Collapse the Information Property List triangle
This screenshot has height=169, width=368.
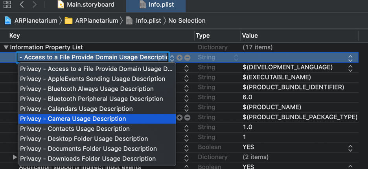click(6, 47)
